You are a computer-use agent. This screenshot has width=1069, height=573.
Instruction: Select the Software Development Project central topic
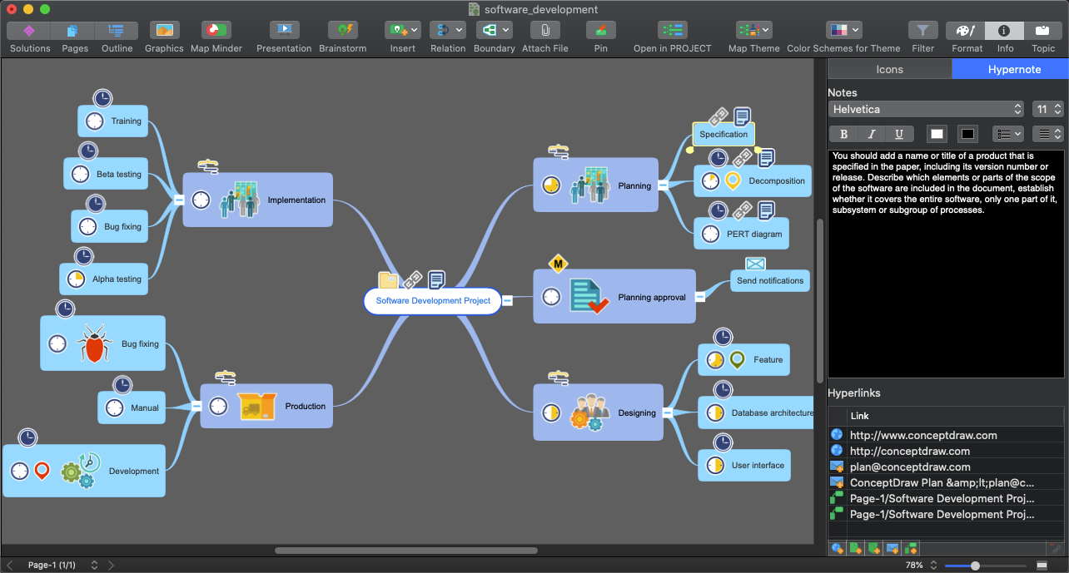[433, 301]
